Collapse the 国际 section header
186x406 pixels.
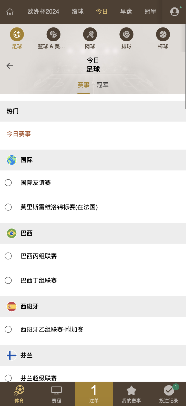[x=93, y=160]
